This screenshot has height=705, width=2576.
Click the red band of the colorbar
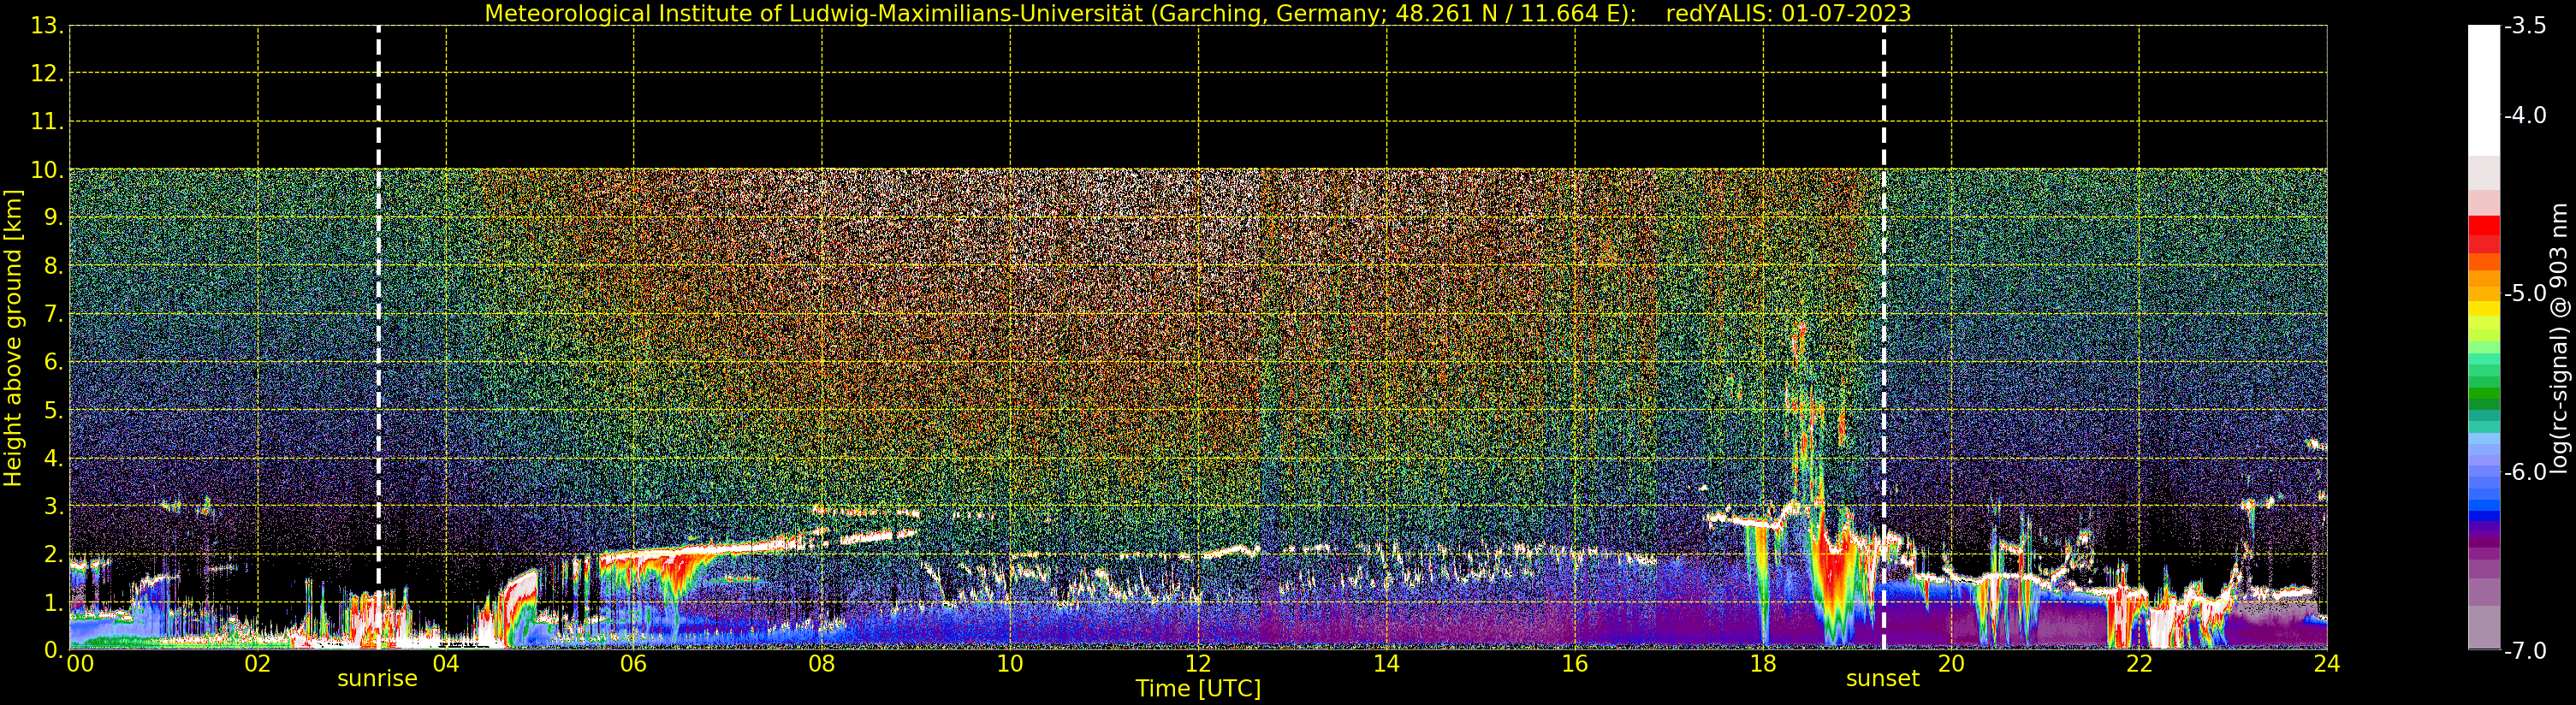pos(2483,233)
